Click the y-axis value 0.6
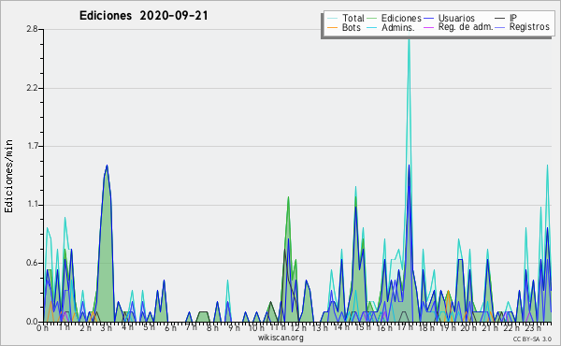The width and height of the screenshot is (561, 346). coord(32,263)
